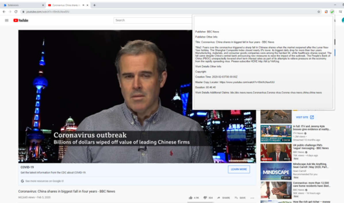Minimize the browser window
This screenshot has height=203, width=344.
(335, 5)
